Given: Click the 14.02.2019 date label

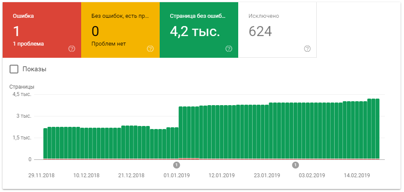Looking at the screenshot, I should pos(357,175).
